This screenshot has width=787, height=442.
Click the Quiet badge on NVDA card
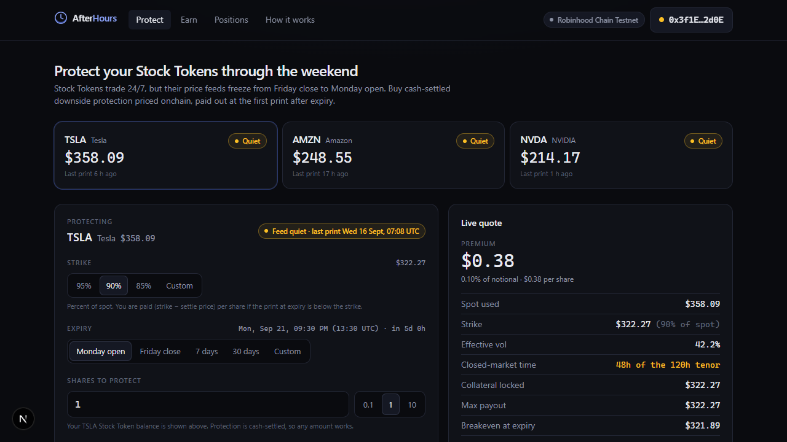(703, 141)
